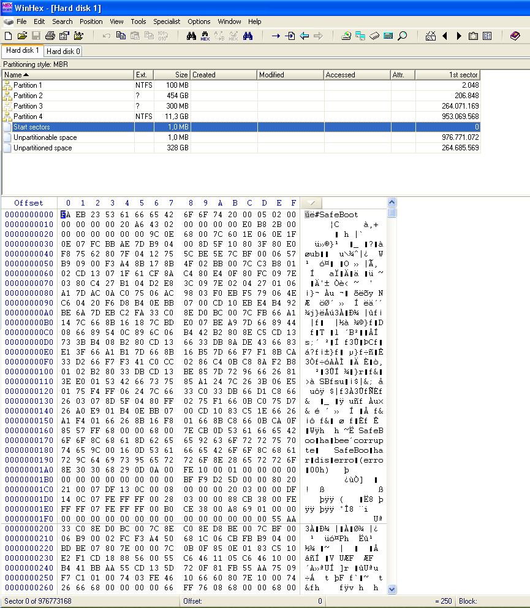Click the magnifying glass Analyze icon
Screen dimensions: 530x608
point(403,36)
